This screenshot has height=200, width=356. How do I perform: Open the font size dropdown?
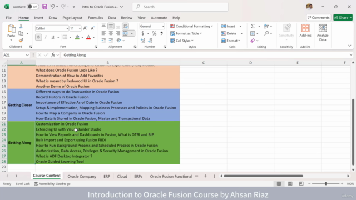click(x=80, y=28)
